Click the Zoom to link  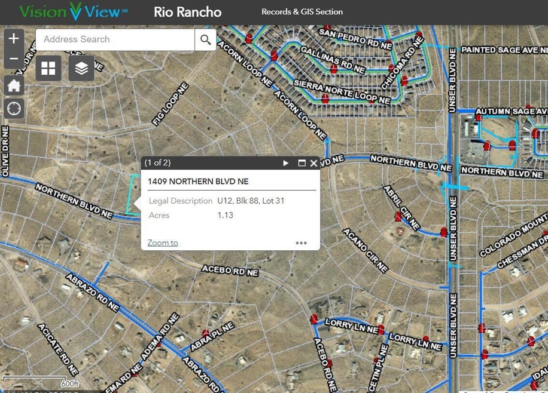pos(163,242)
